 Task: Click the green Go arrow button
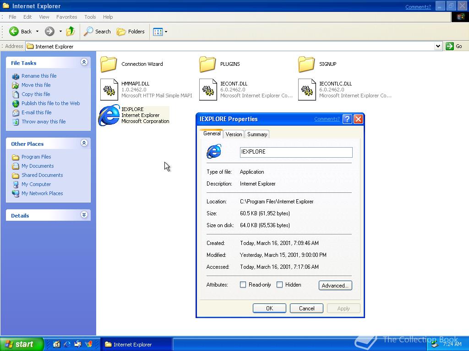(450, 46)
